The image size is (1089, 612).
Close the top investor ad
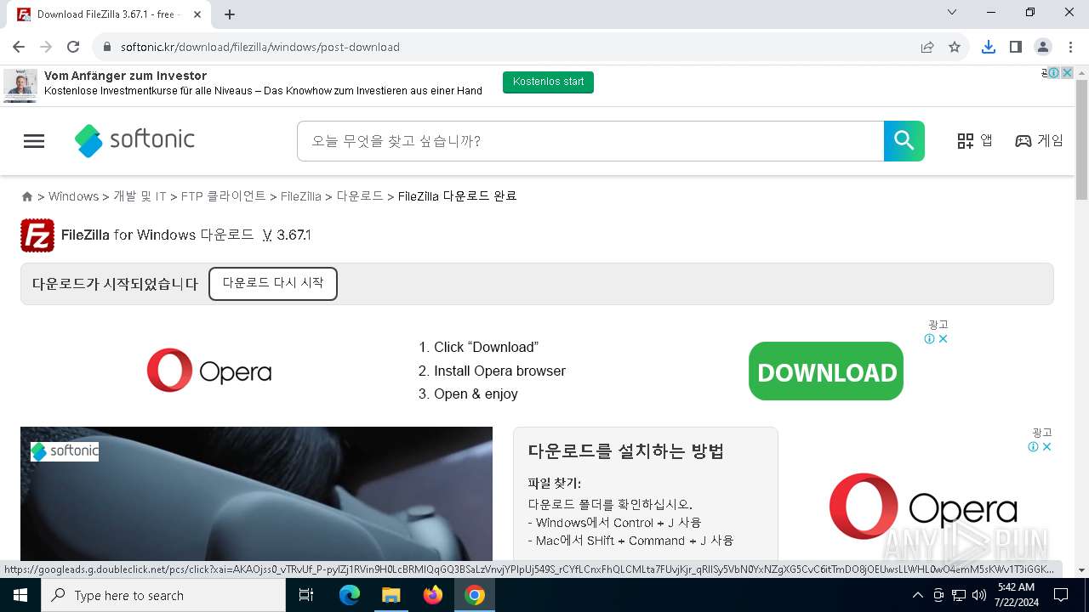[1067, 73]
